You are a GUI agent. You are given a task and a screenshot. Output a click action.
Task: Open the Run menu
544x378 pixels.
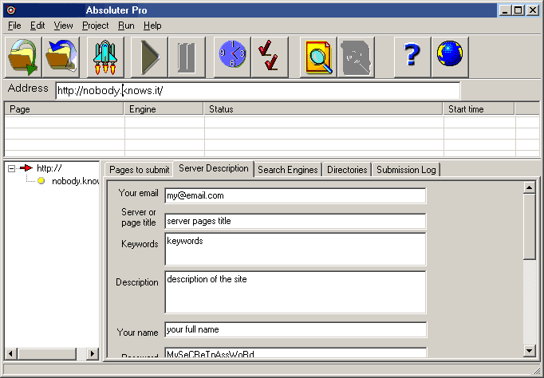tap(126, 26)
